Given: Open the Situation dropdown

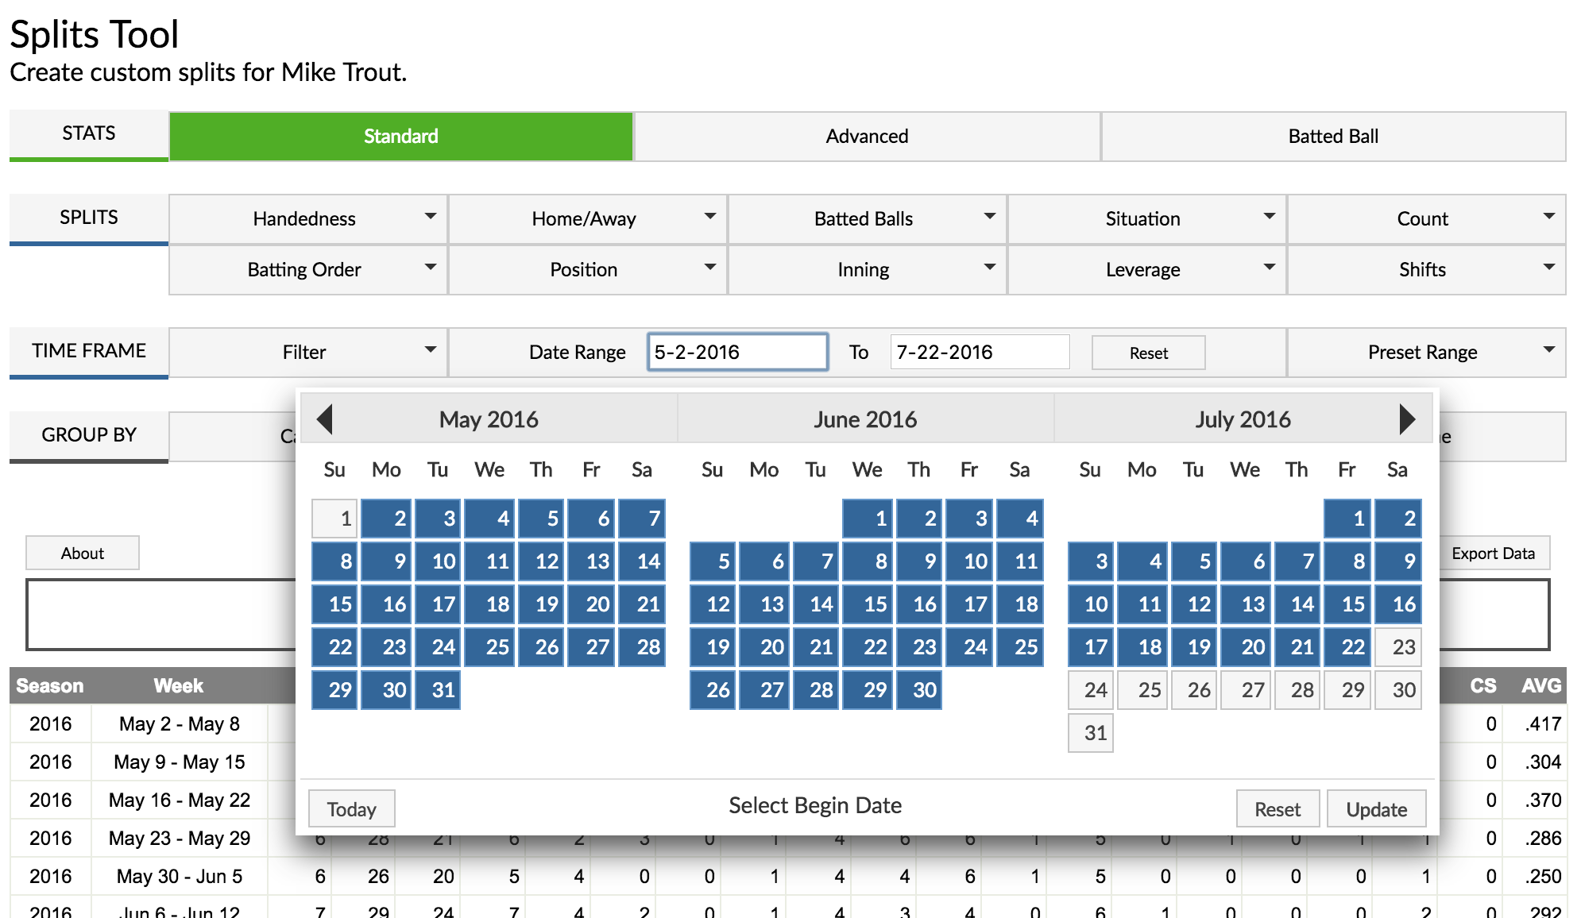Looking at the screenshot, I should (x=1144, y=218).
